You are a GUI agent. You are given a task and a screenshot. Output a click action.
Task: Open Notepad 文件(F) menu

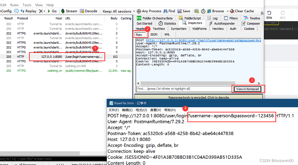click(x=114, y=110)
